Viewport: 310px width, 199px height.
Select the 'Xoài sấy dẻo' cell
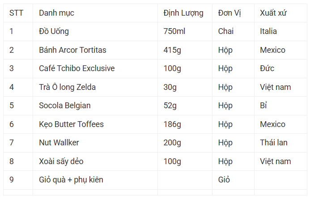coord(61,161)
